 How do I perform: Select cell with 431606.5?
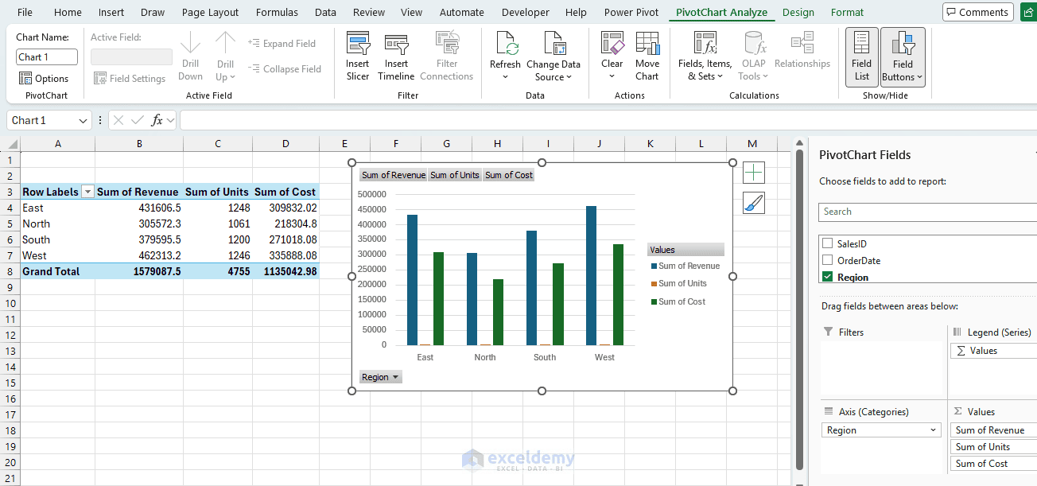pyautogui.click(x=139, y=208)
